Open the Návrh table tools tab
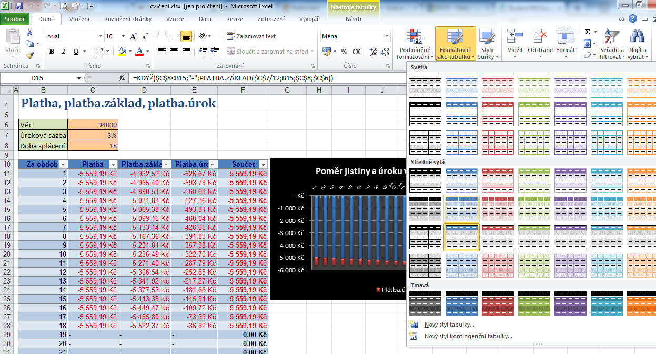The height and width of the screenshot is (354, 656). click(x=353, y=19)
